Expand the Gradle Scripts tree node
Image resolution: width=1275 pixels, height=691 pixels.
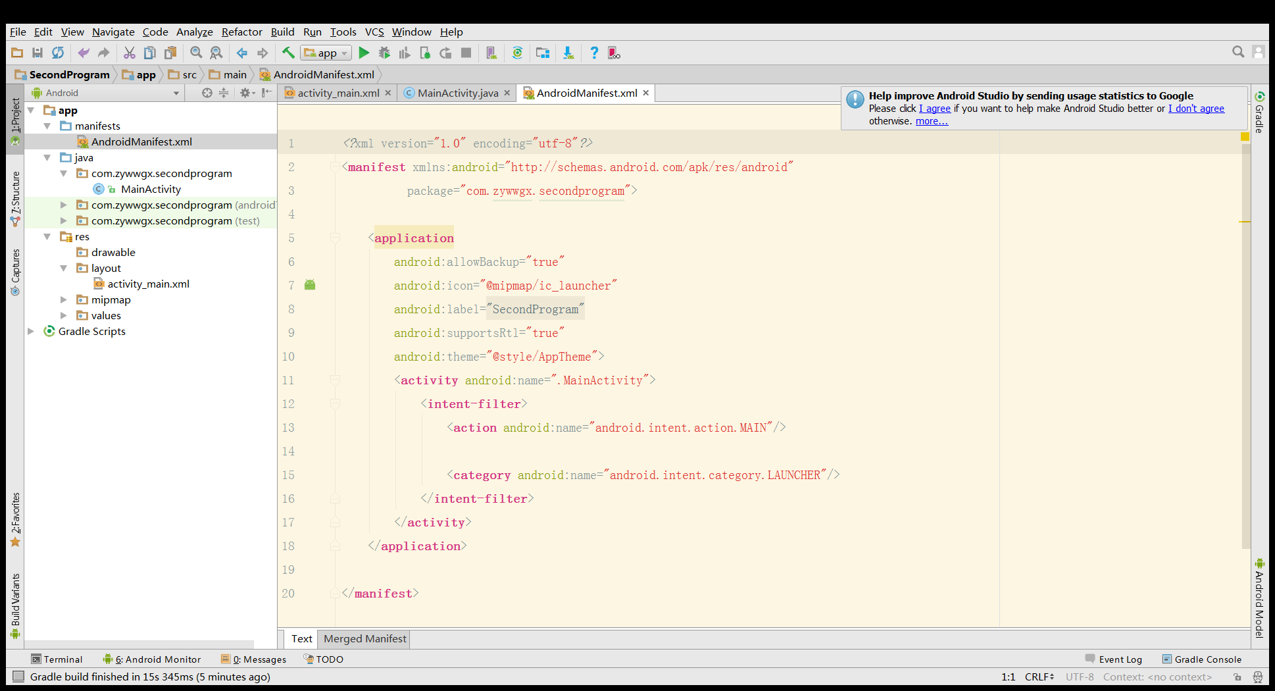point(31,331)
